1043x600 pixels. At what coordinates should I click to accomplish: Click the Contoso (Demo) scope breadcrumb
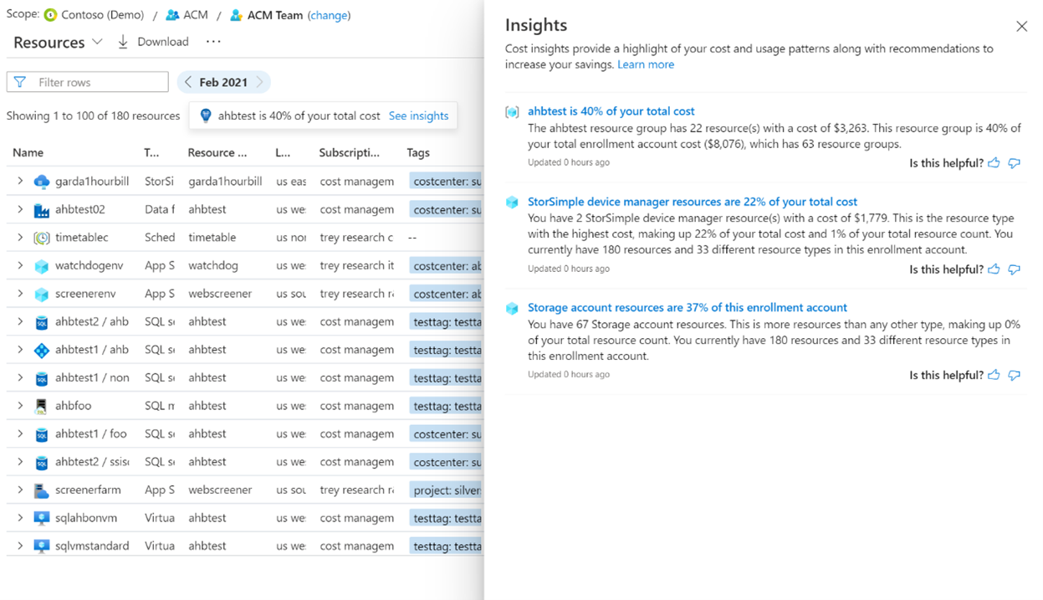pos(102,15)
